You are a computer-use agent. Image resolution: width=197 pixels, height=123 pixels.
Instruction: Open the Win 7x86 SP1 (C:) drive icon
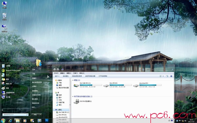tap(76, 86)
